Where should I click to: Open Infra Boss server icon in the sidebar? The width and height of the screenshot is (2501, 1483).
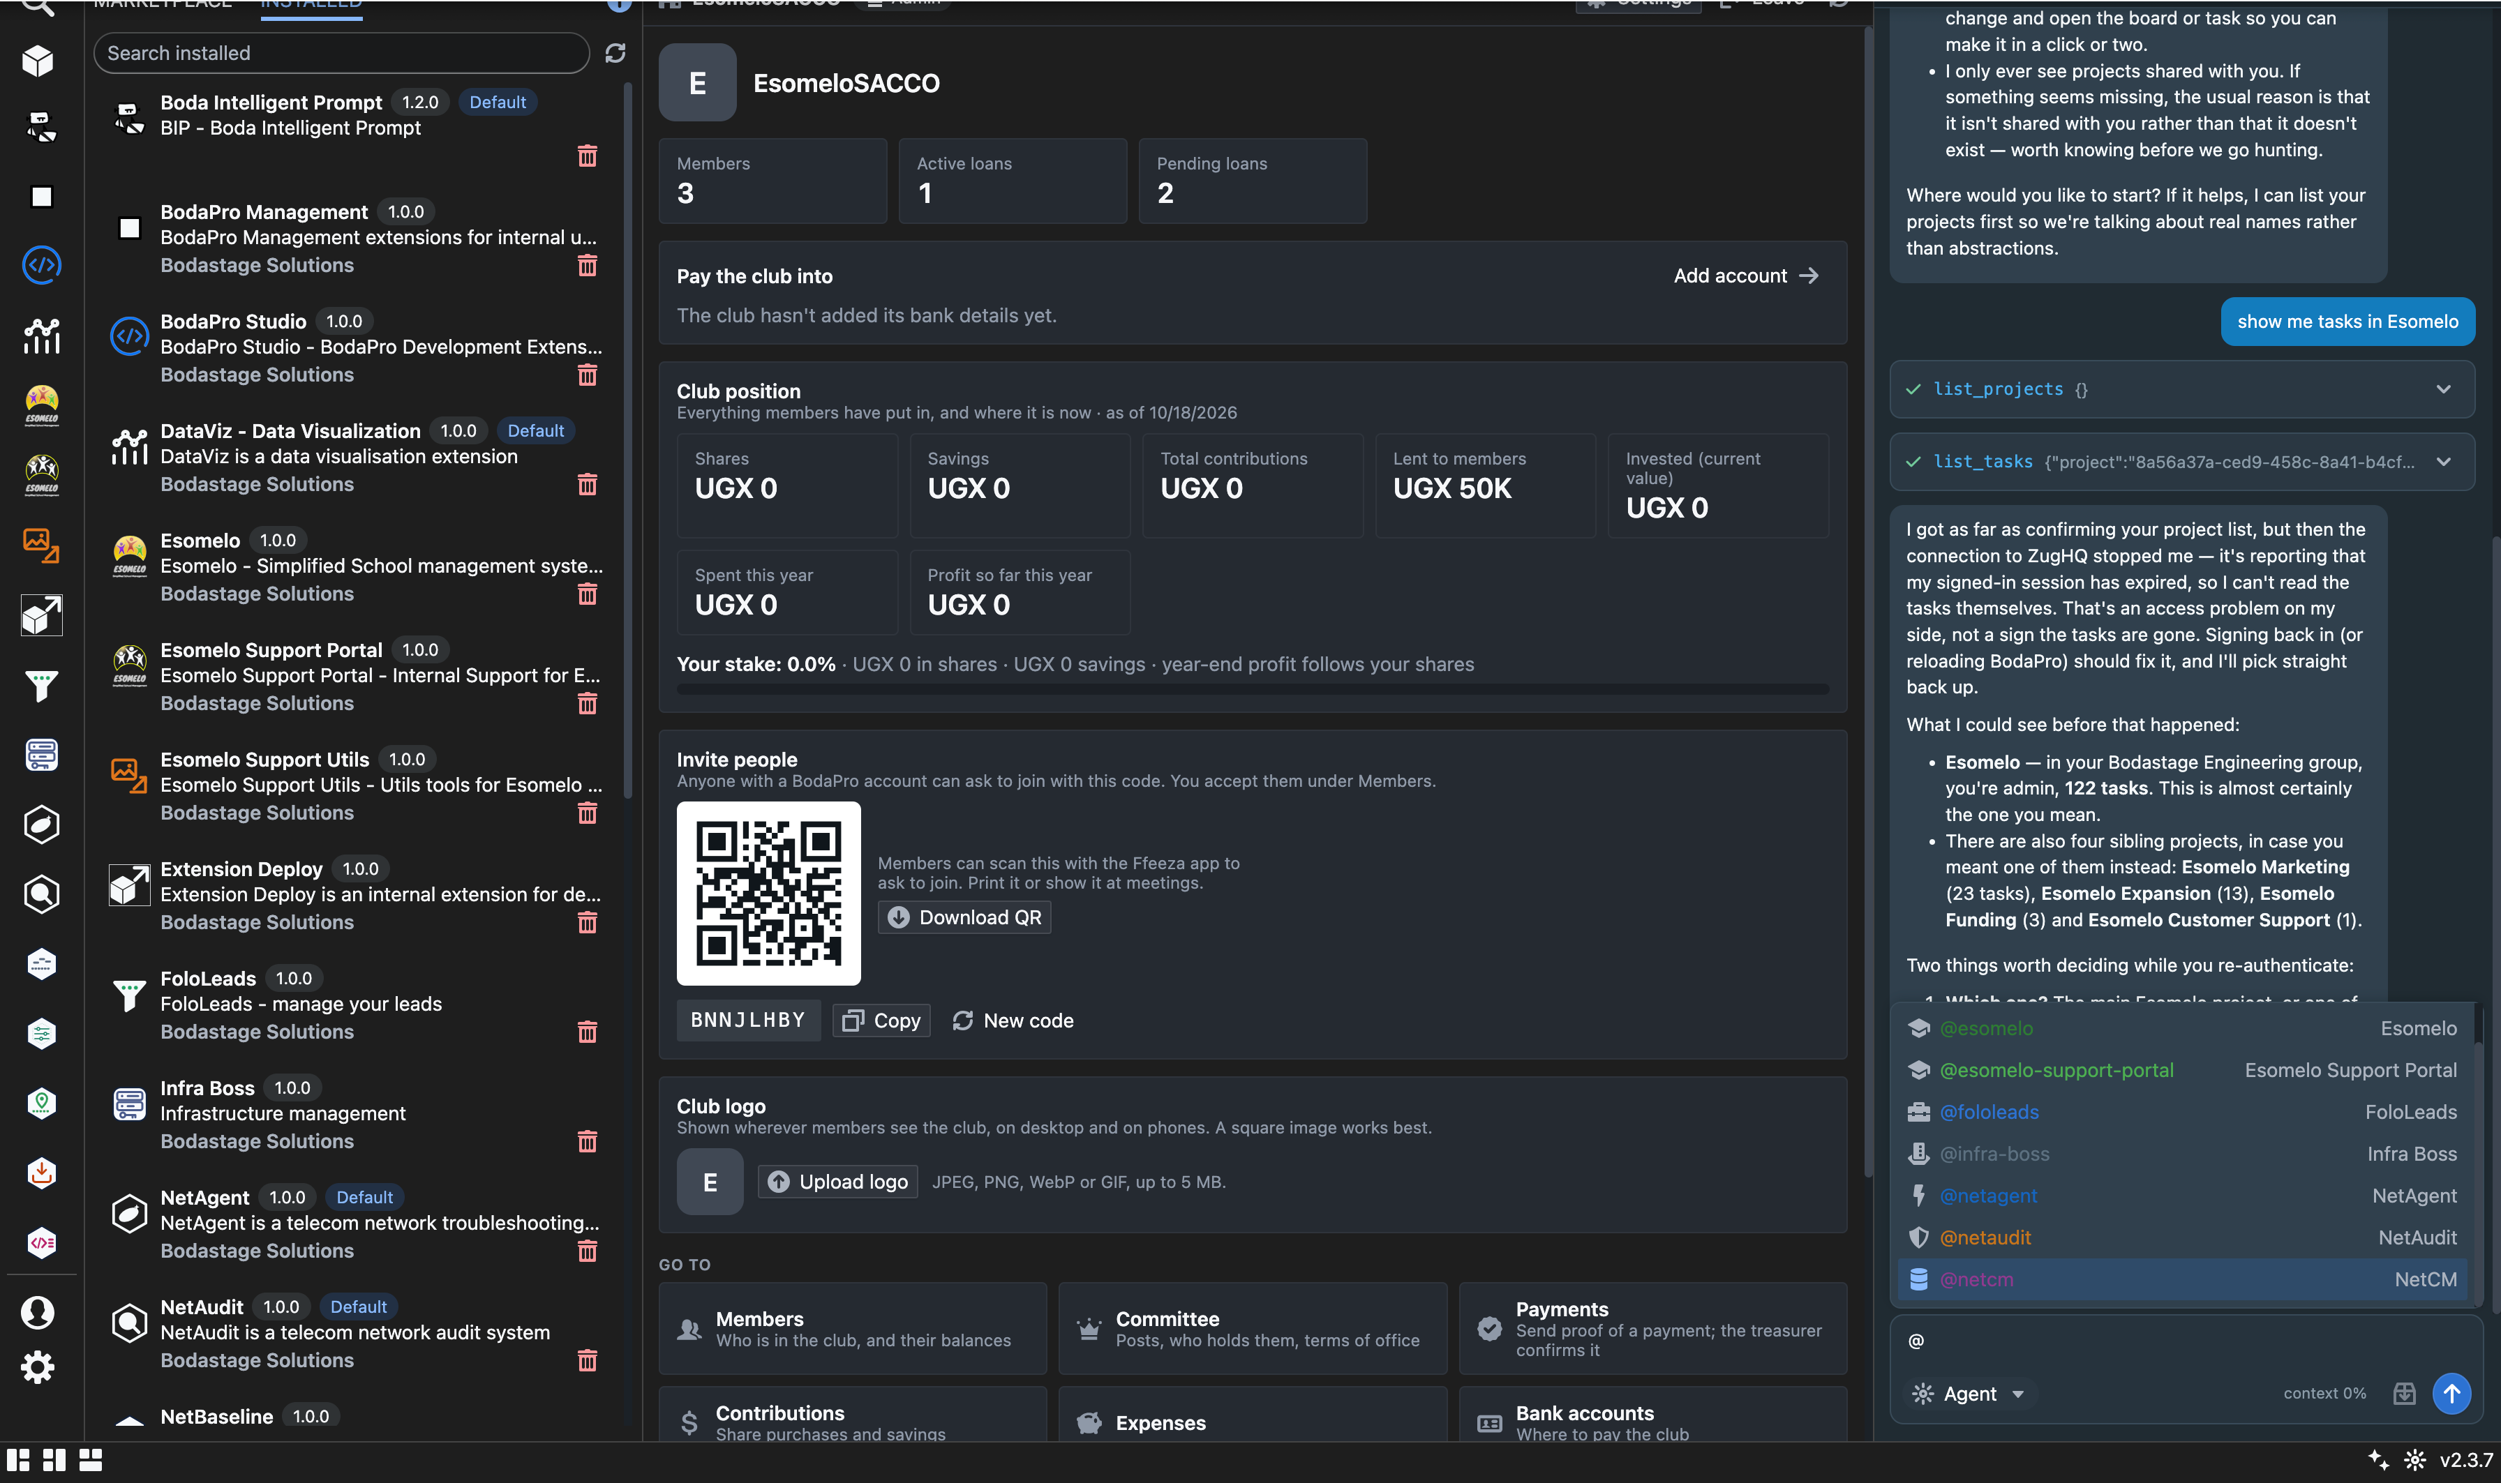41,755
